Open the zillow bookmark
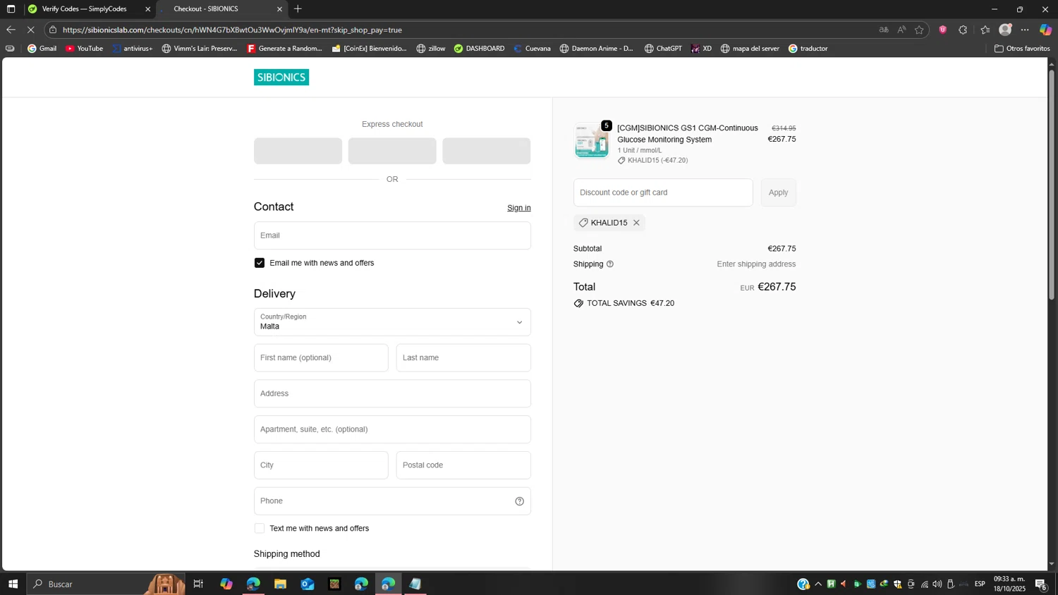 430,49
